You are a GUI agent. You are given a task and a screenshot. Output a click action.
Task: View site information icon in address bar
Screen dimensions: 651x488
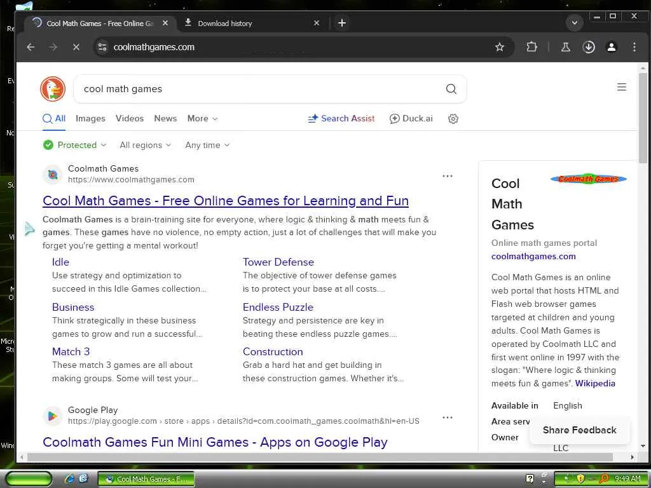102,47
